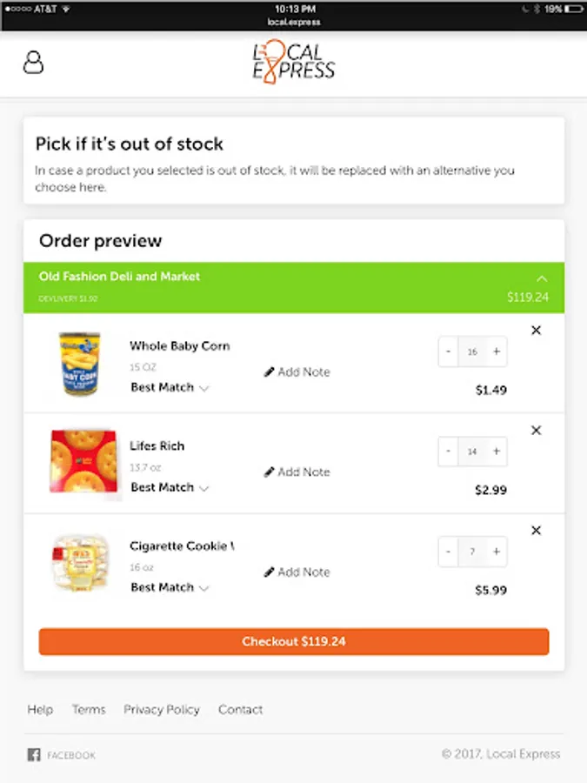Delete Cigarette Cookie item from the order

coord(536,531)
